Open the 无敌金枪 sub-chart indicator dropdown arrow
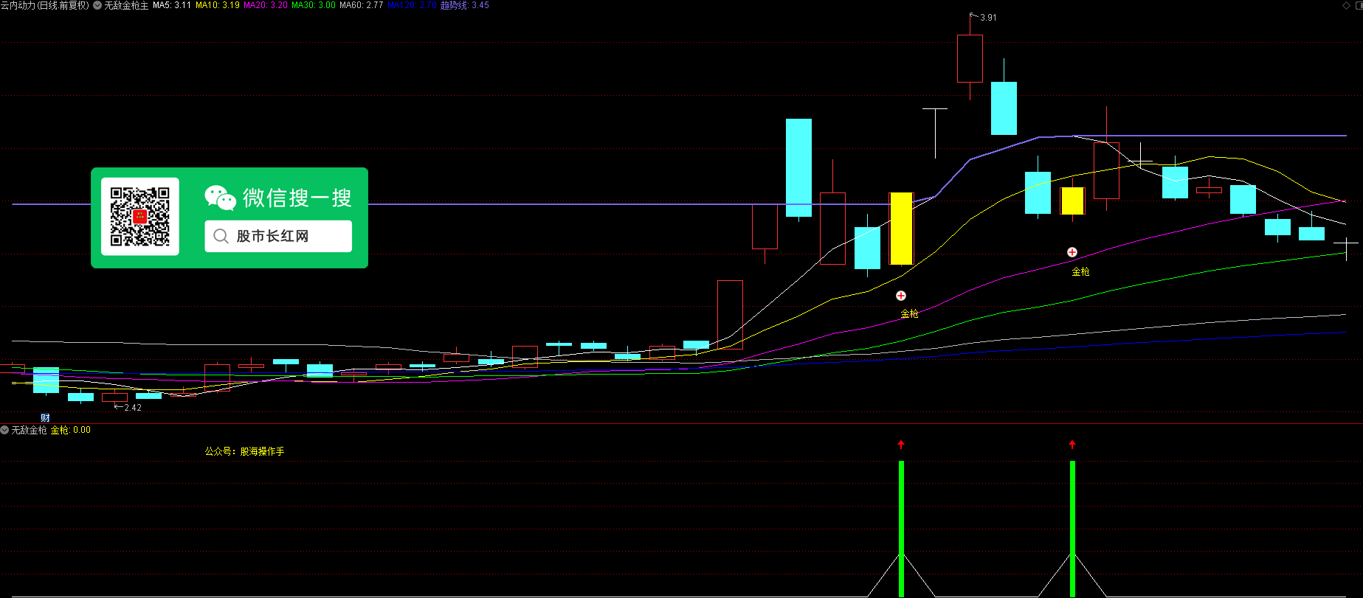1363x598 pixels. (x=4, y=430)
